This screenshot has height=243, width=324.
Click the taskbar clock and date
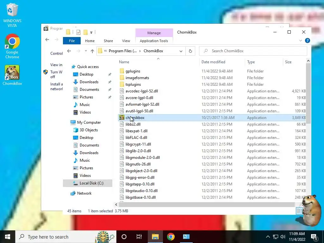[297, 237]
